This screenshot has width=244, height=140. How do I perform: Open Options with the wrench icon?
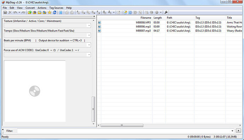166,12
